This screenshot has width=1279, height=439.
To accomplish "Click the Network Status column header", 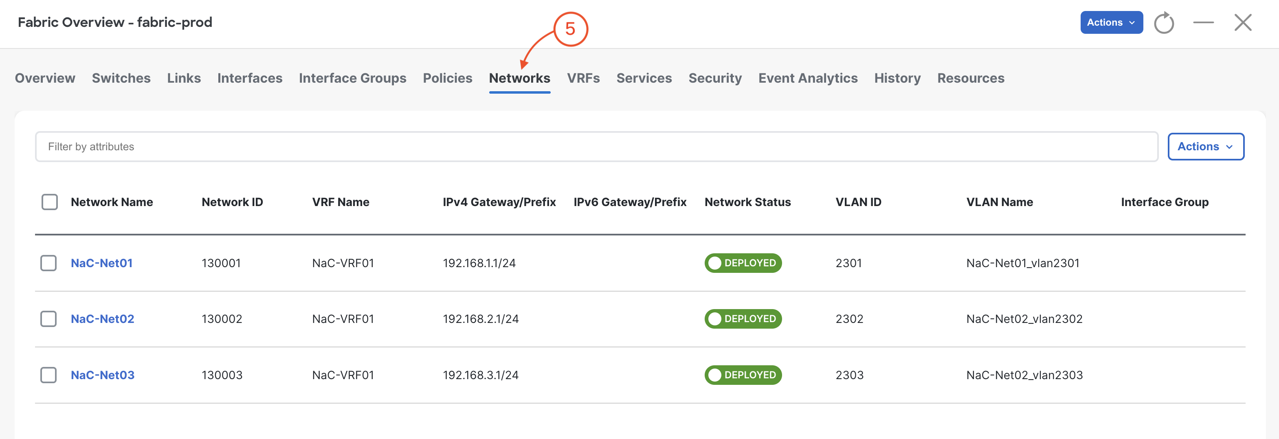I will click(748, 202).
